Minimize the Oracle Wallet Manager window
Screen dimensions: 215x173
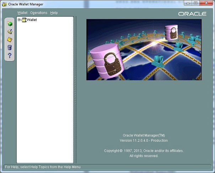pos(188,3)
